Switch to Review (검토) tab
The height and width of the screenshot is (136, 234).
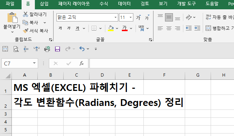click(145, 4)
